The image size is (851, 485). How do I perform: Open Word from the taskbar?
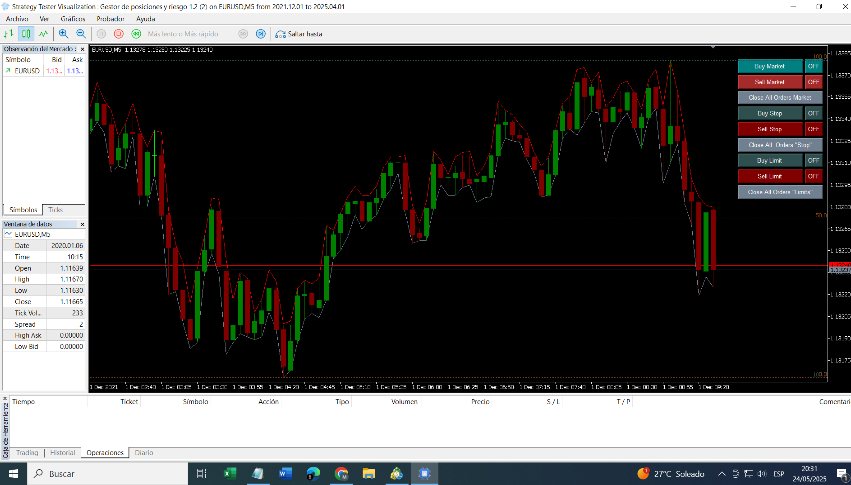point(285,474)
